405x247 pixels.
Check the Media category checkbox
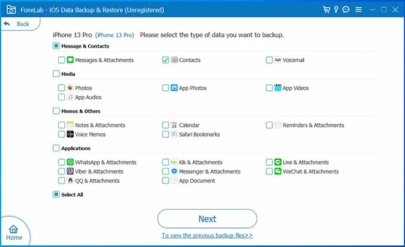(56, 74)
